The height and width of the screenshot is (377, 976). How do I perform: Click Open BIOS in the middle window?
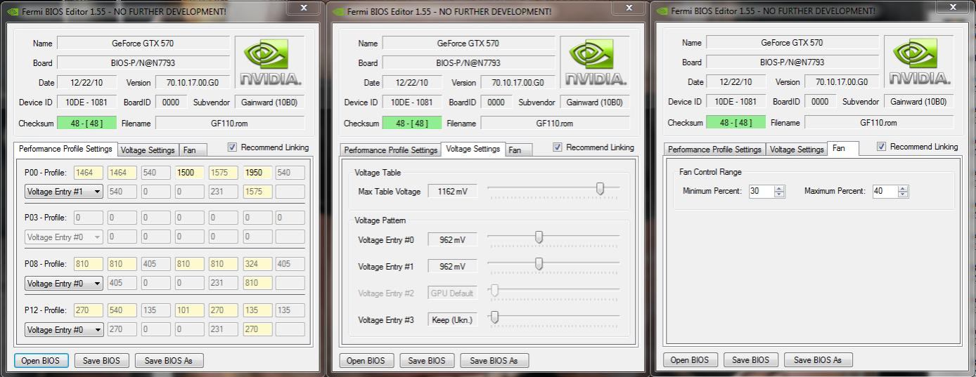point(366,361)
